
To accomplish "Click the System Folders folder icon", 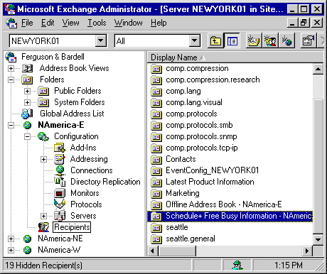I will [x=43, y=102].
